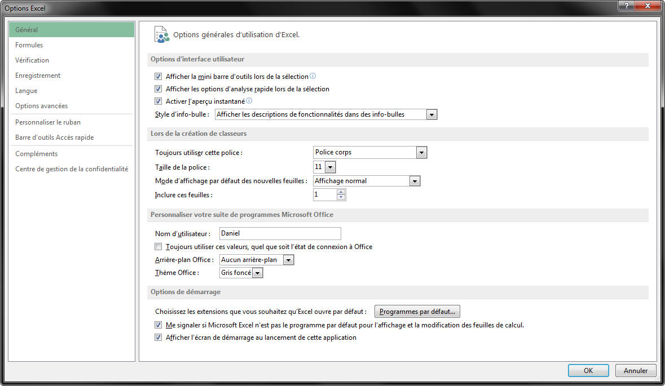Enable Toujours utiliser ces valeurs checkbox
This screenshot has height=386, width=665.
coord(158,247)
